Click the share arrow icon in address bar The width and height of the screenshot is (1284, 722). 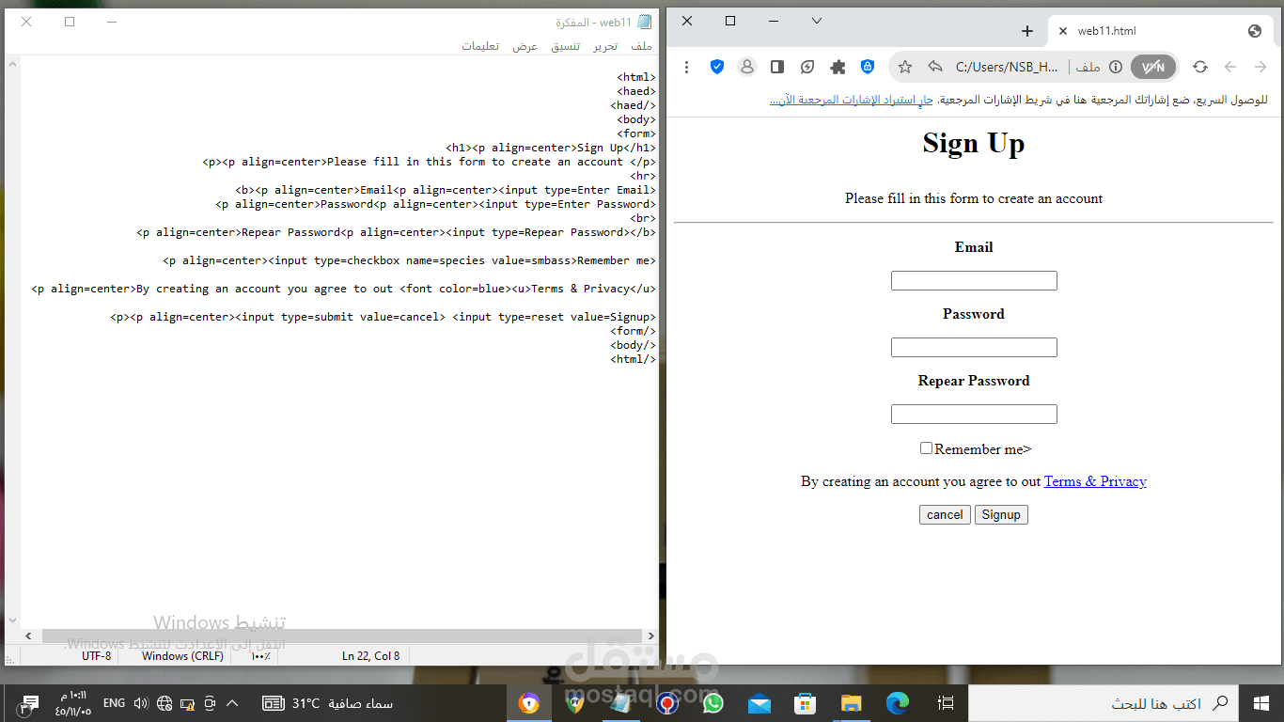[935, 67]
